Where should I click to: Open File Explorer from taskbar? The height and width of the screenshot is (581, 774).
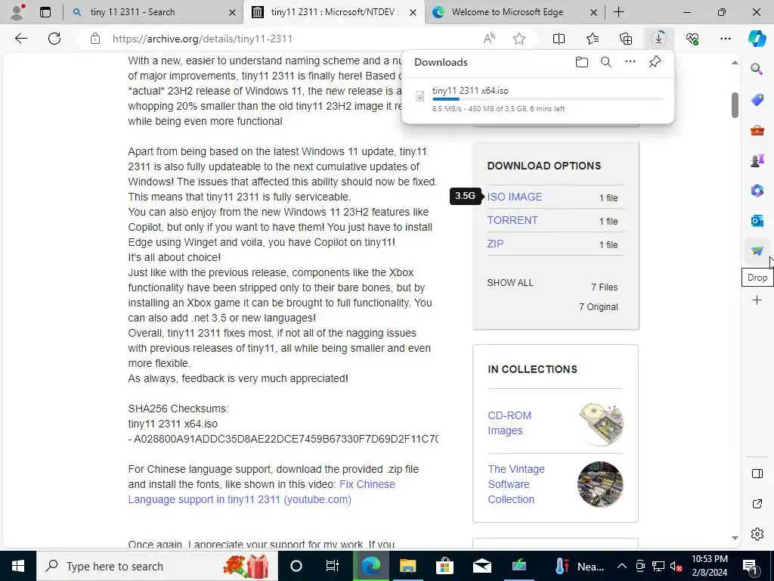coord(407,566)
